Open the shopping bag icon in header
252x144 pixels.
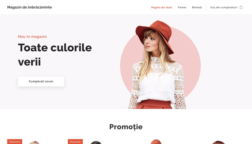(241, 7)
